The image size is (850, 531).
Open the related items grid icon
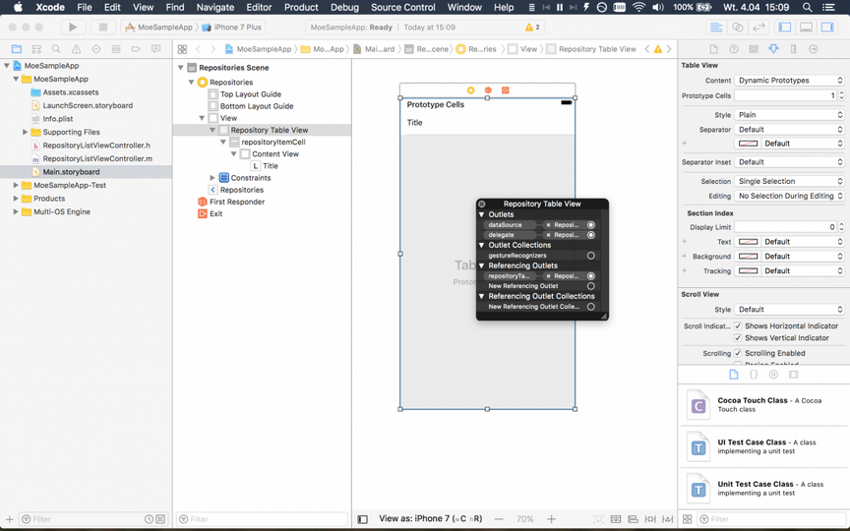182,49
